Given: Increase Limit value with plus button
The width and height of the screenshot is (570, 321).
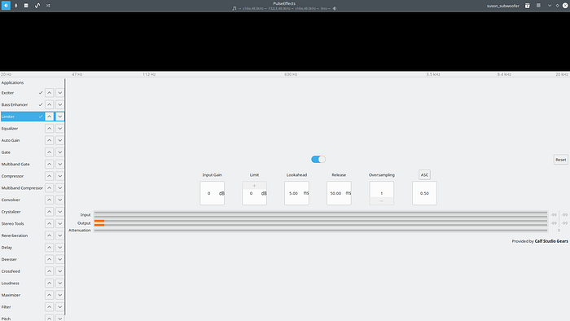Looking at the screenshot, I should pos(254,186).
